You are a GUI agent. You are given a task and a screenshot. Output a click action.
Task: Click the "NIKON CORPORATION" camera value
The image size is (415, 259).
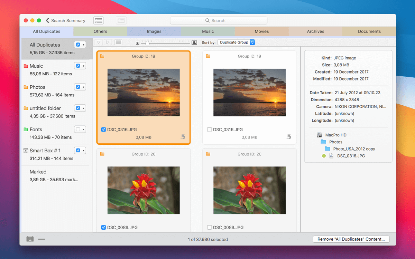(360, 107)
